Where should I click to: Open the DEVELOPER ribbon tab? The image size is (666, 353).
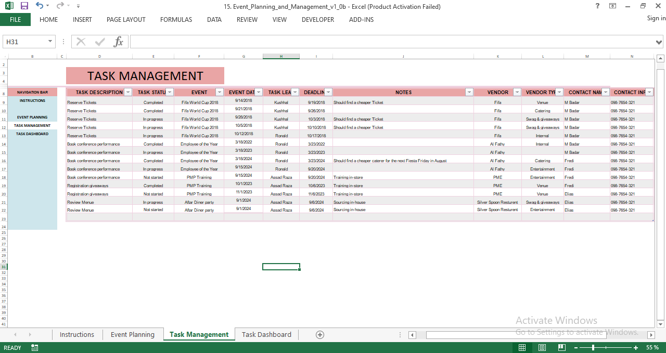pyautogui.click(x=318, y=20)
